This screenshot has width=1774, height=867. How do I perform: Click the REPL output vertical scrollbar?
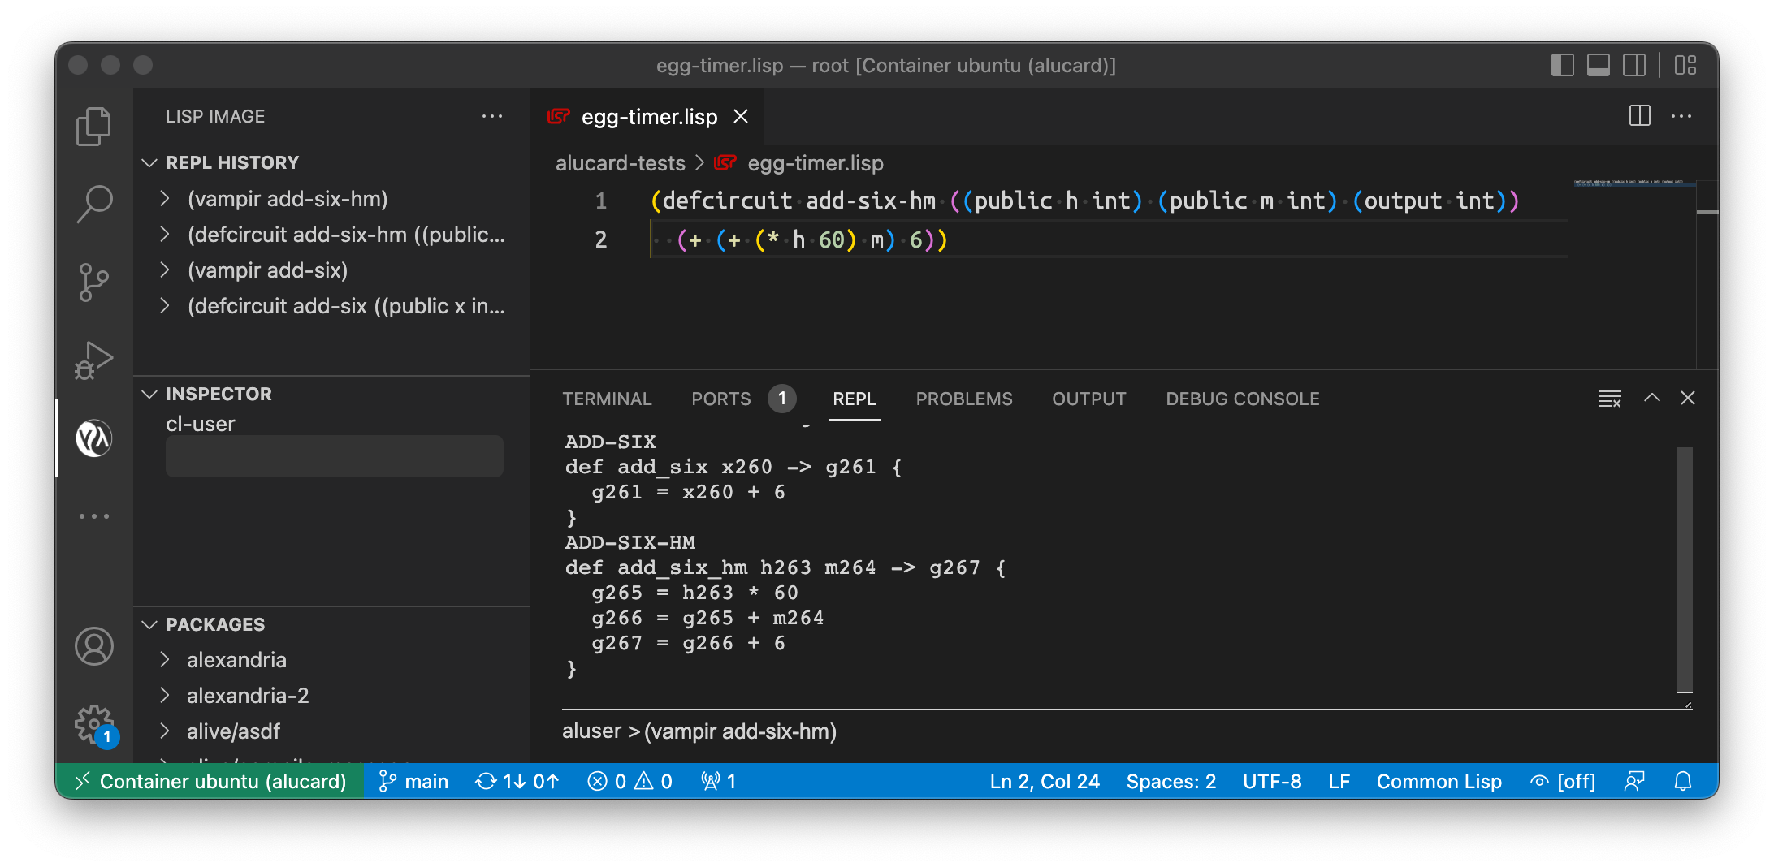[x=1685, y=568]
